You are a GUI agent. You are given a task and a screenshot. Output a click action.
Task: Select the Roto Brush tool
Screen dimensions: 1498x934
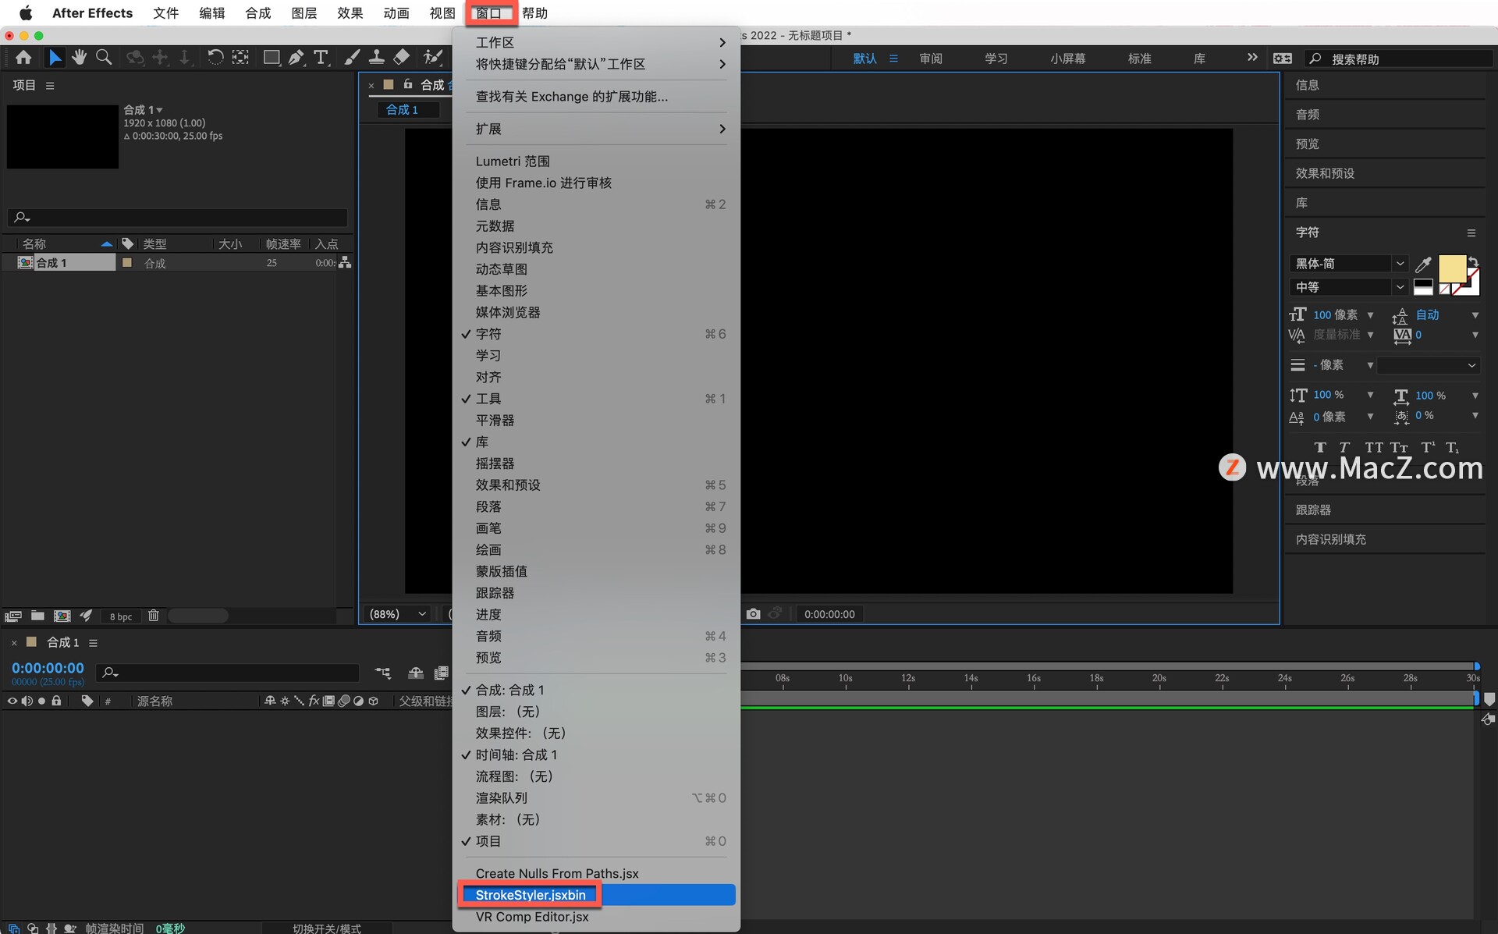[x=432, y=58]
